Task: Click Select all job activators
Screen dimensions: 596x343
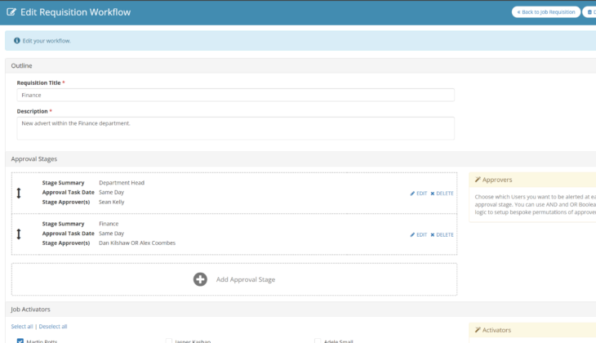Action: tap(22, 327)
